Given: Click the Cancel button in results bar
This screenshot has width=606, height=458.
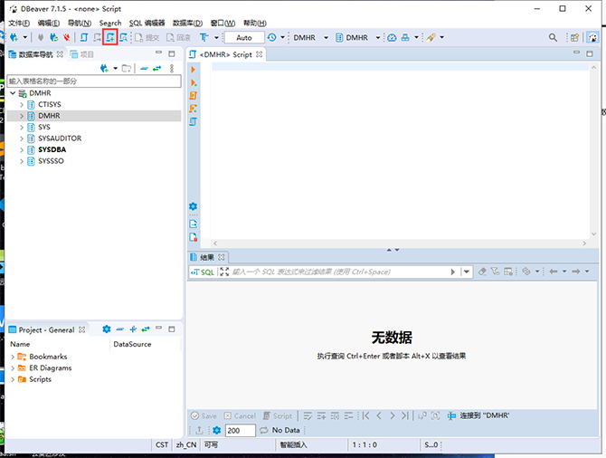Looking at the screenshot, I should [x=240, y=415].
